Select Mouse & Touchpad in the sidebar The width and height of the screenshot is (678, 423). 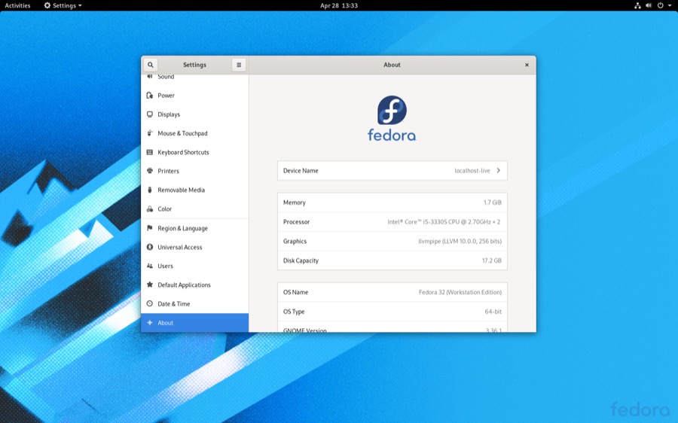(194, 133)
